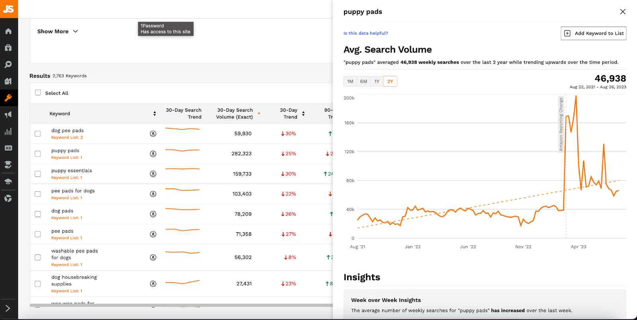This screenshot has height=320, width=637.
Task: Check the box for dog pads row
Action: click(x=38, y=214)
